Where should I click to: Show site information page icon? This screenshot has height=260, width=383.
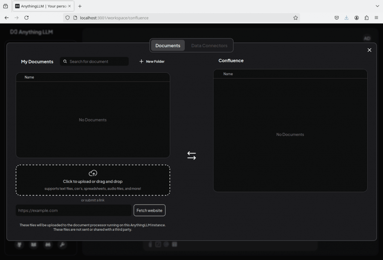[75, 18]
